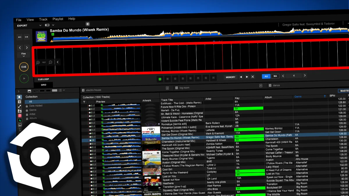Reset the waveform zoom with RST

pyautogui.click(x=44, y=62)
